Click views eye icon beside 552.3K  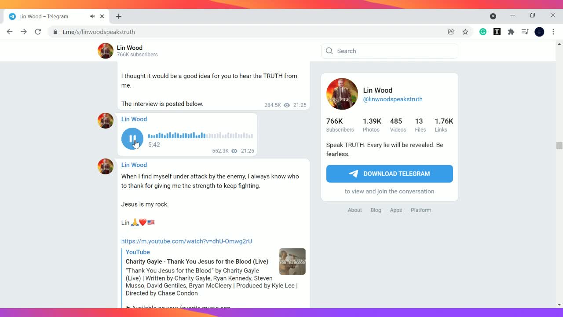(x=234, y=151)
